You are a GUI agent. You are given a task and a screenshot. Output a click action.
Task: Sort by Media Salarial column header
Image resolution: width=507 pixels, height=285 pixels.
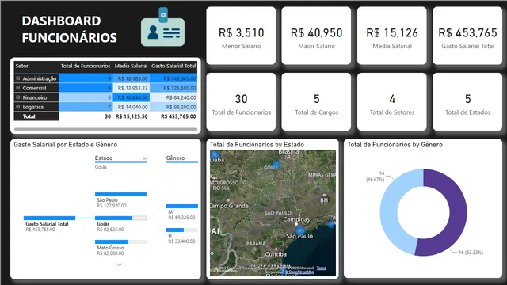131,66
